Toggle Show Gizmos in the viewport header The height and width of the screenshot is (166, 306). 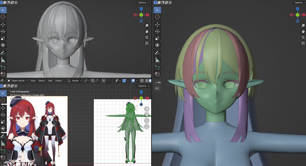(124, 80)
